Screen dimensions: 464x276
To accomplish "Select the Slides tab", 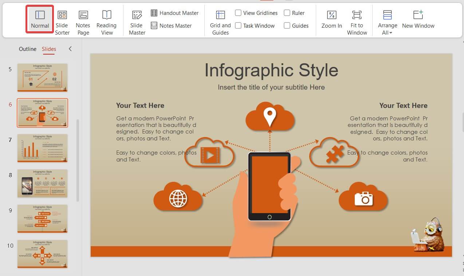I will (x=49, y=49).
